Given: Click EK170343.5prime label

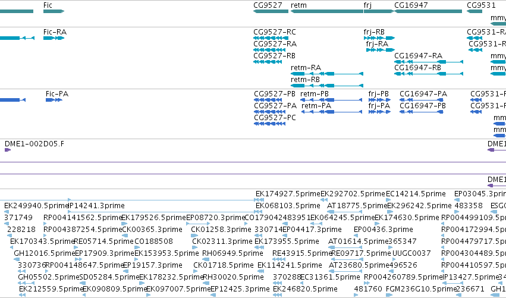Looking at the screenshot, I should tap(42, 242).
